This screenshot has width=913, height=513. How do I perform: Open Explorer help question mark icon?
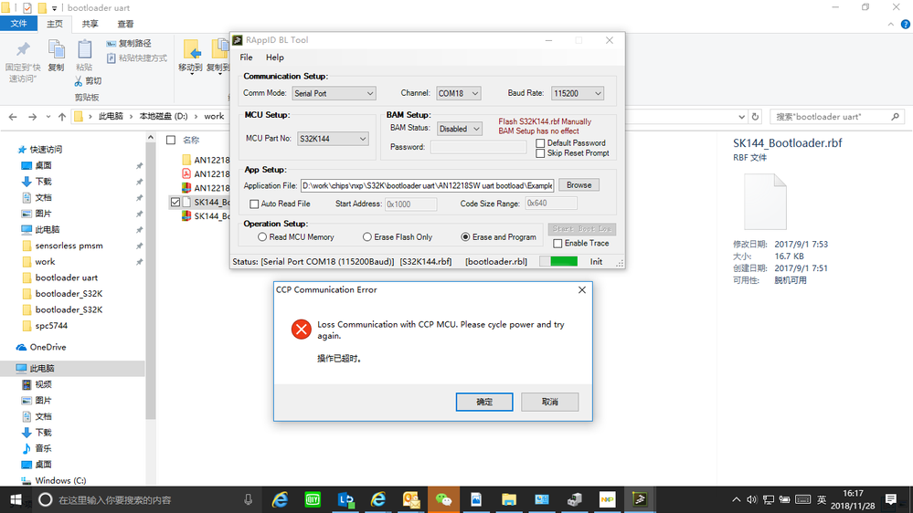(x=906, y=25)
